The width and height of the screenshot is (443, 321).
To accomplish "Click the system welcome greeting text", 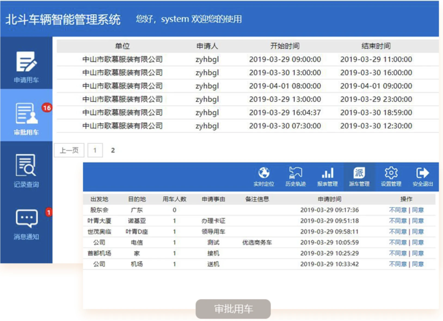I will click(x=189, y=19).
